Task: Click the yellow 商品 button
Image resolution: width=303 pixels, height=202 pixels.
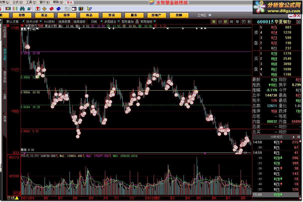Action: pyautogui.click(x=89, y=15)
